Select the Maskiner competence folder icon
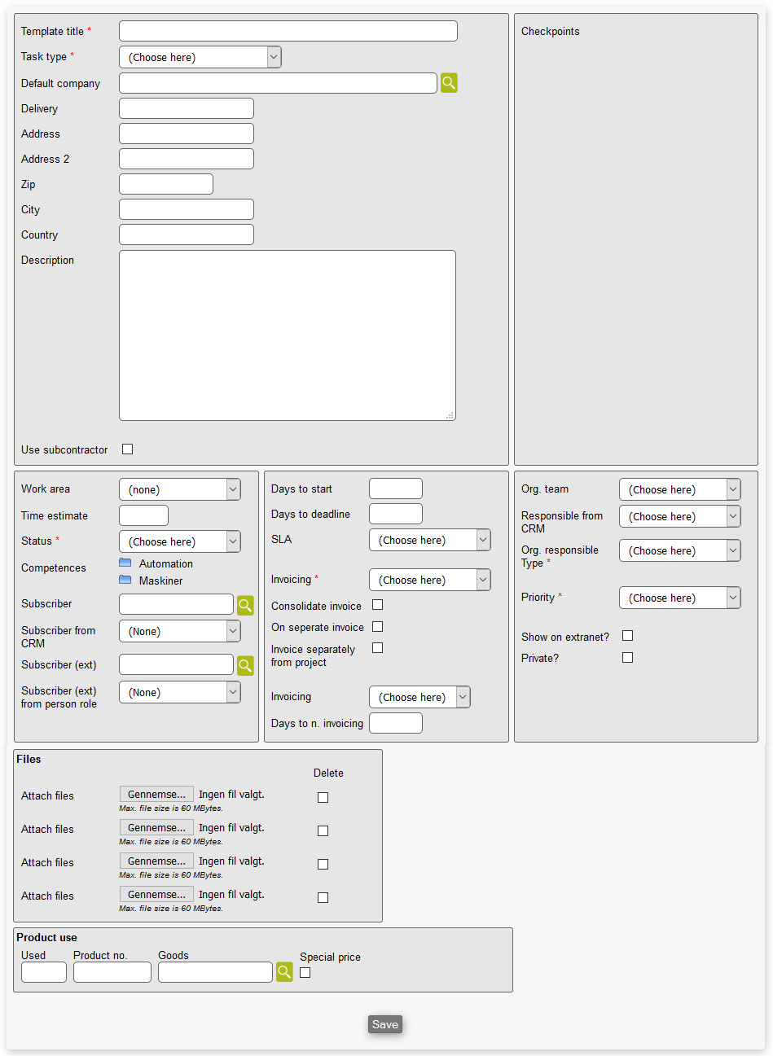 pos(125,581)
